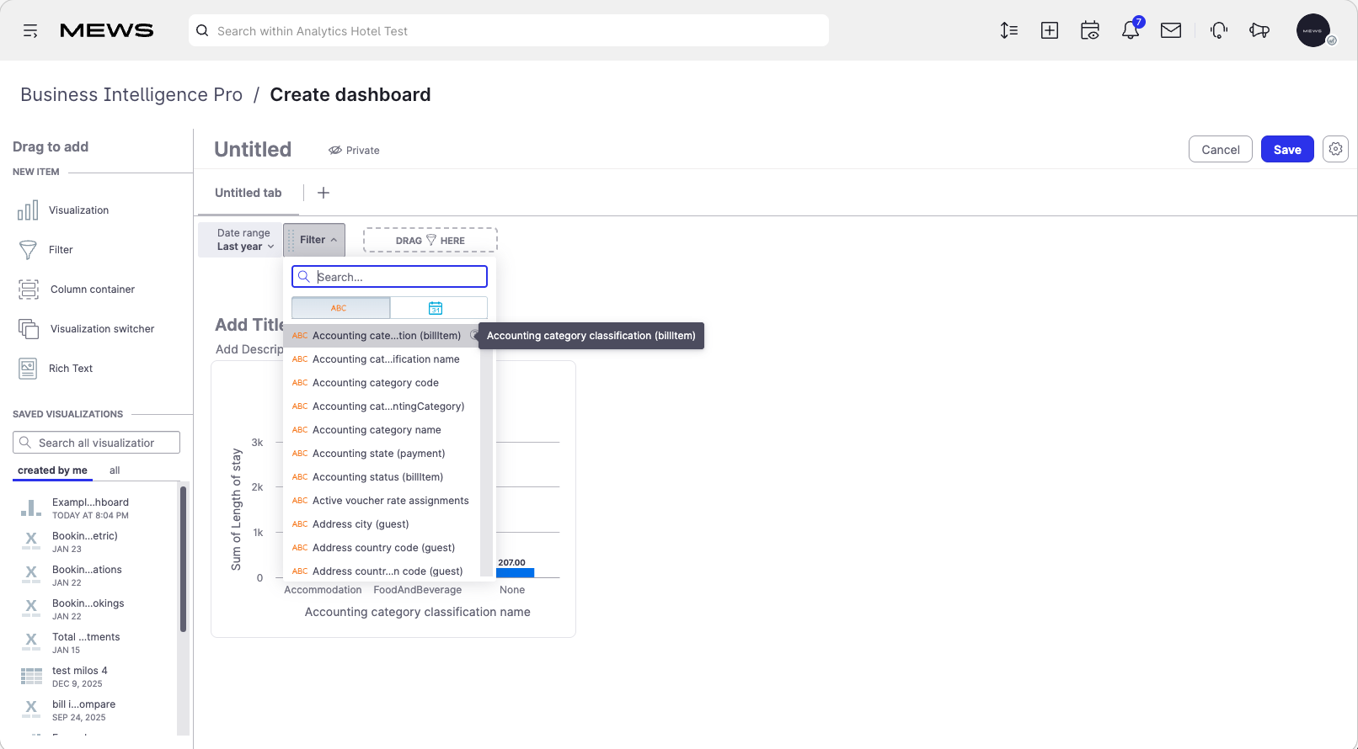1358x749 pixels.
Task: Click chart icon beside Exampl...hboard
Action: point(31,507)
